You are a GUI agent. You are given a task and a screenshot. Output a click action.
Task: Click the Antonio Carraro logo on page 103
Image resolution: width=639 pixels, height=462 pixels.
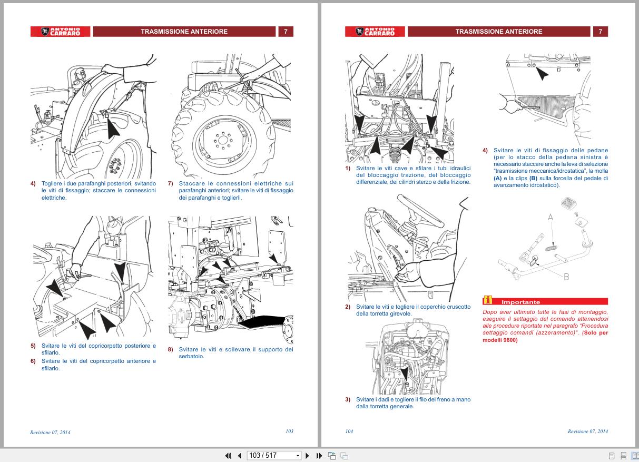point(60,32)
